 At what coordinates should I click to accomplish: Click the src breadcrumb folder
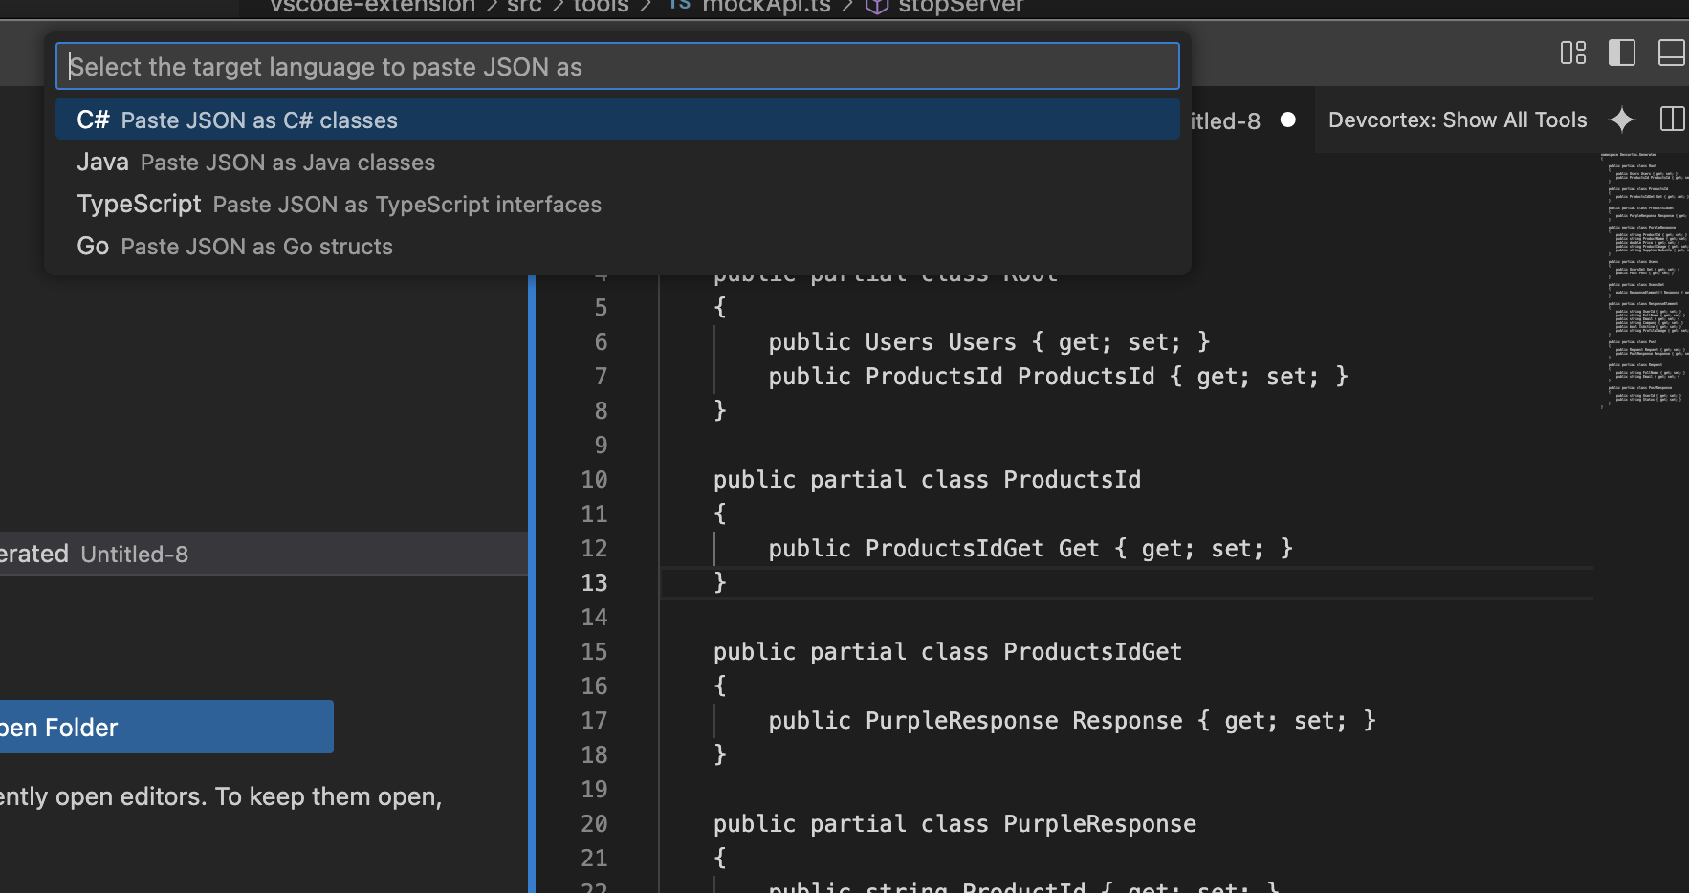[524, 6]
